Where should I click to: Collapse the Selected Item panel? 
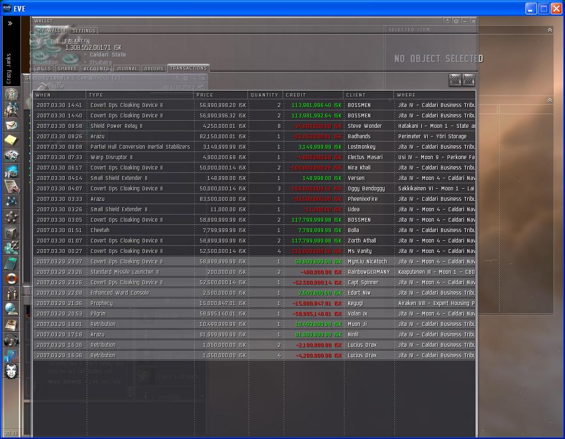coord(550,30)
